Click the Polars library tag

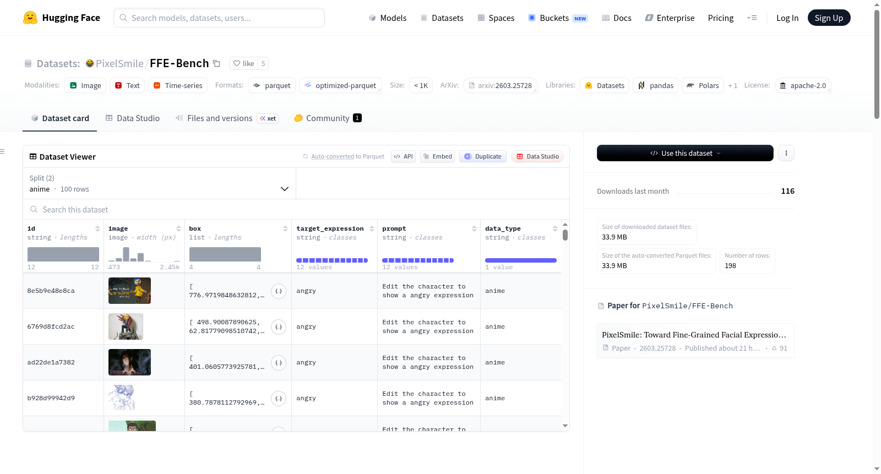click(x=703, y=86)
